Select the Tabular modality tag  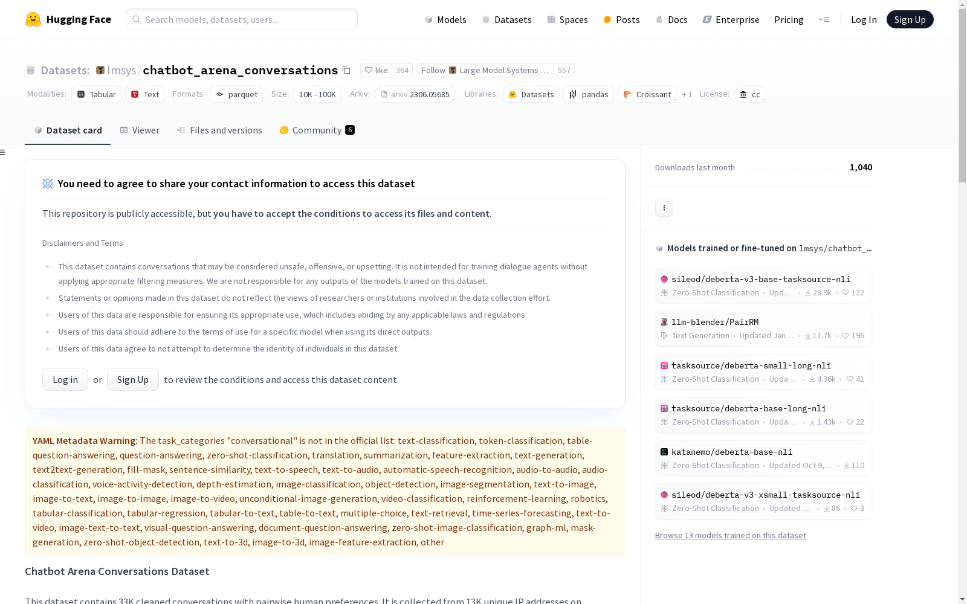coord(97,94)
